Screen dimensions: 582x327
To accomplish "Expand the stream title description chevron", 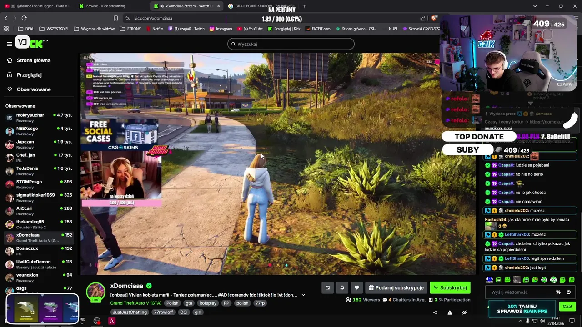I will click(x=303, y=295).
